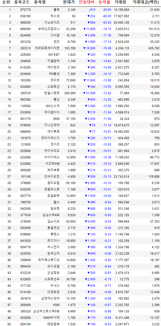
Task: Select stock name 디씨엠
Action: point(55,35)
